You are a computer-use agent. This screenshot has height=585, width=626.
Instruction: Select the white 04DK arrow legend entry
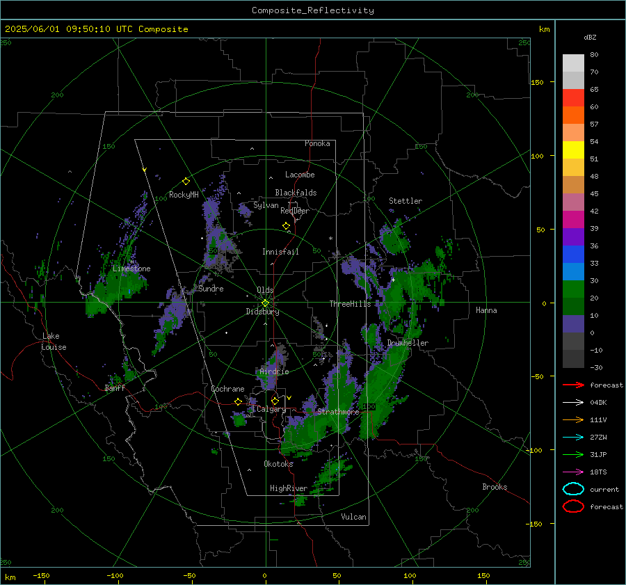[573, 402]
